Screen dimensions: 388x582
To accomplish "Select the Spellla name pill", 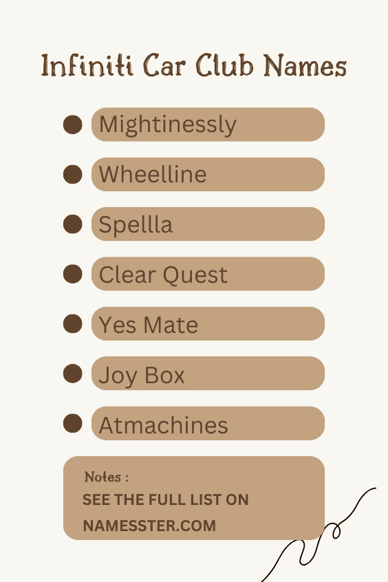I will click(208, 224).
